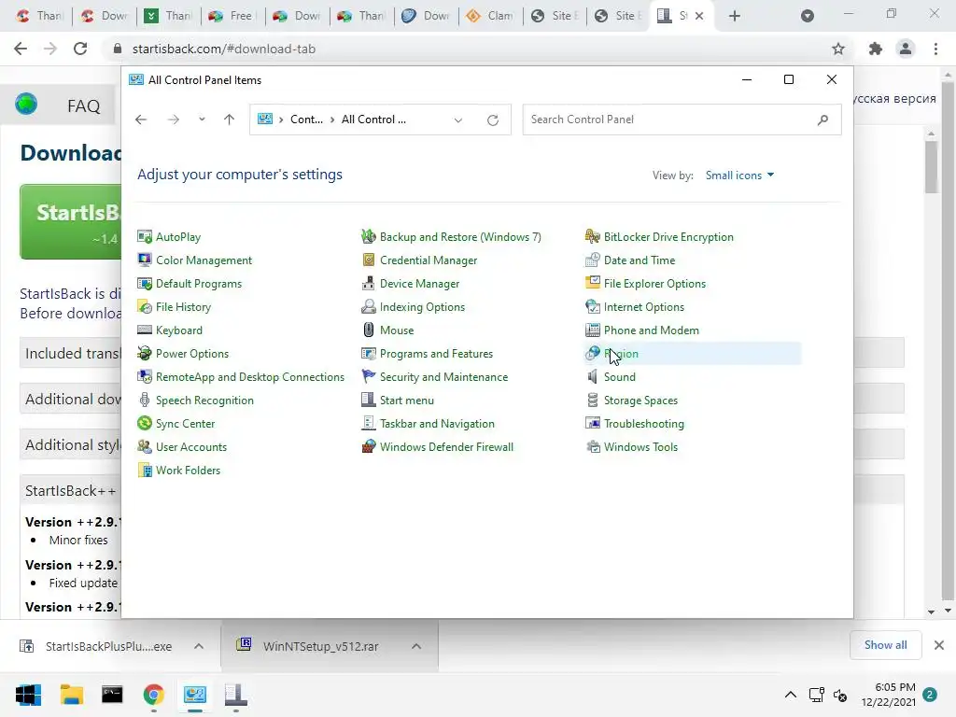Click Show all downloads button

coord(885,645)
